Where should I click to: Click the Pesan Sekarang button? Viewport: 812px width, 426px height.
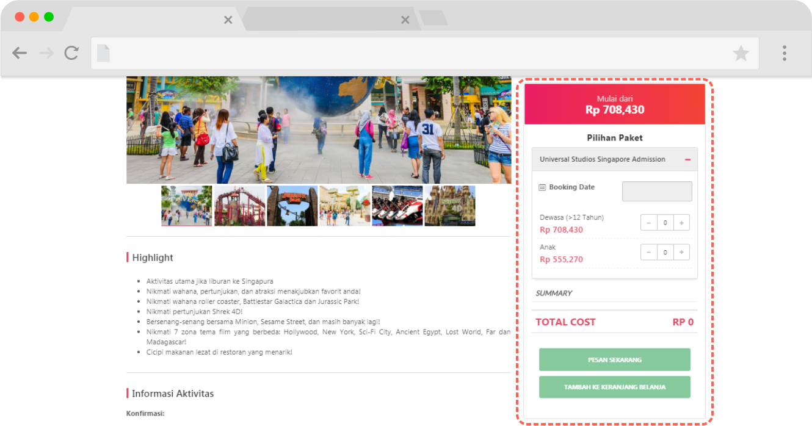tap(615, 359)
